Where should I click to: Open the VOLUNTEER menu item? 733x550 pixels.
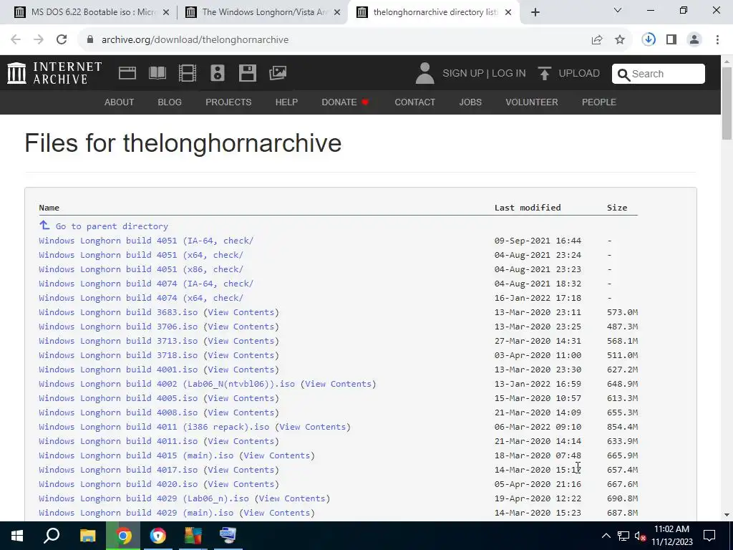[532, 102]
